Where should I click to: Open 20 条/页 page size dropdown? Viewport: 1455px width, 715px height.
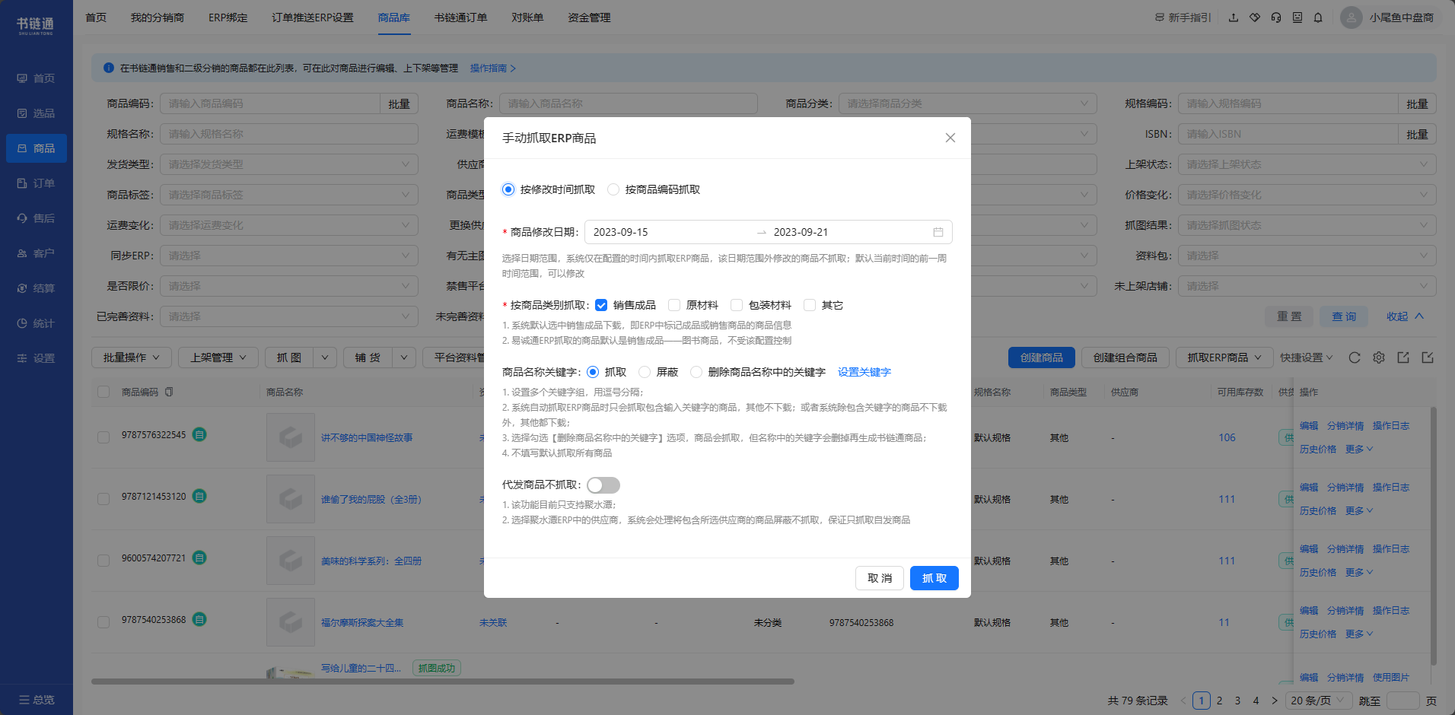(x=1318, y=701)
